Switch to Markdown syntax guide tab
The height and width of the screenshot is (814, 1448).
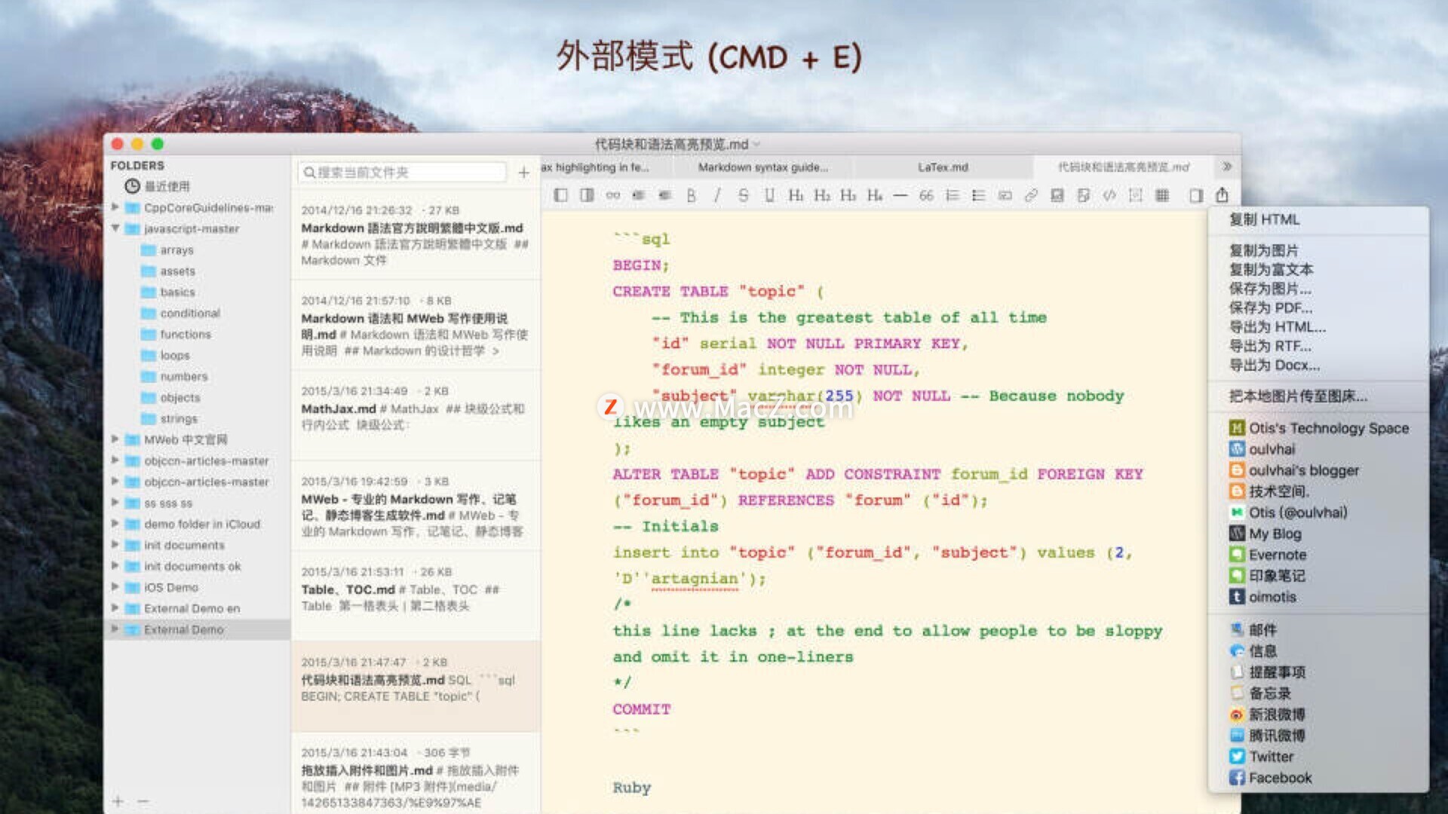point(762,167)
